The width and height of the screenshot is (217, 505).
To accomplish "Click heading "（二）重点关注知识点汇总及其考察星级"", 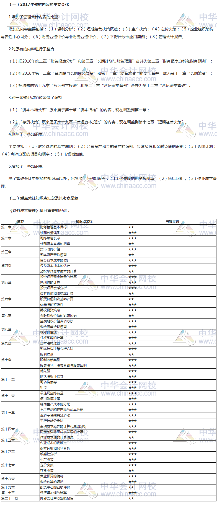I will [x=44, y=198].
